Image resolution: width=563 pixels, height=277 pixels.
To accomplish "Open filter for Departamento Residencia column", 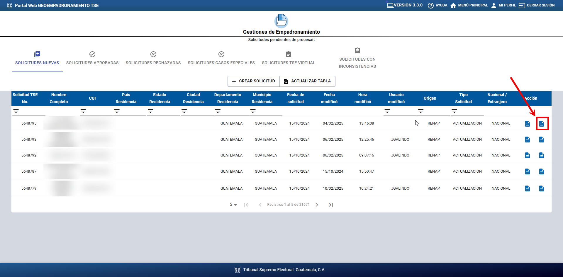I will coord(218,111).
